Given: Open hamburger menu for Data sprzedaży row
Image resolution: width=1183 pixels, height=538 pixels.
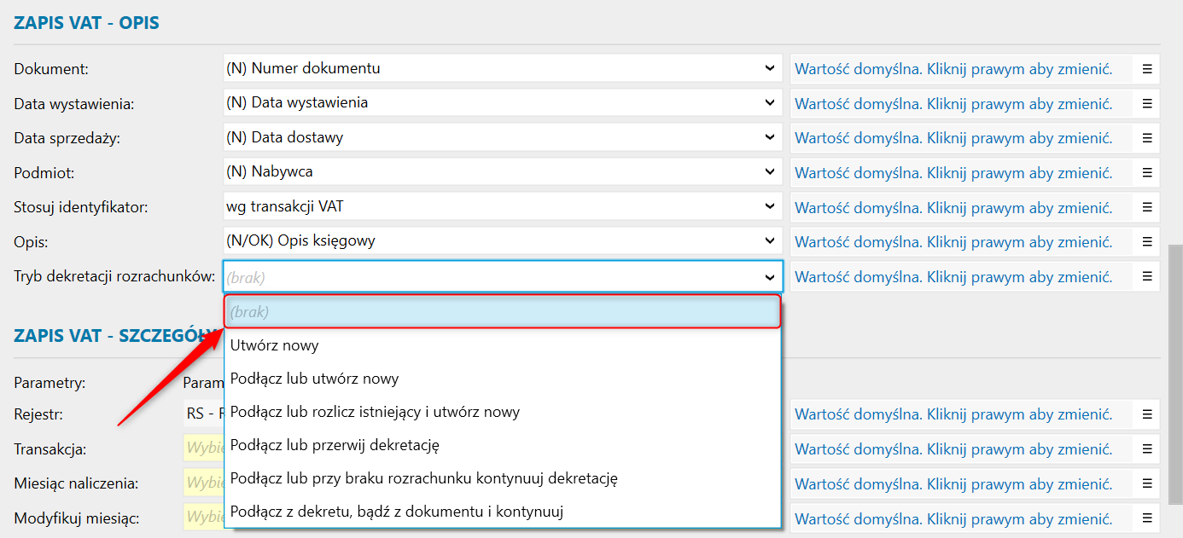Looking at the screenshot, I should [x=1147, y=137].
